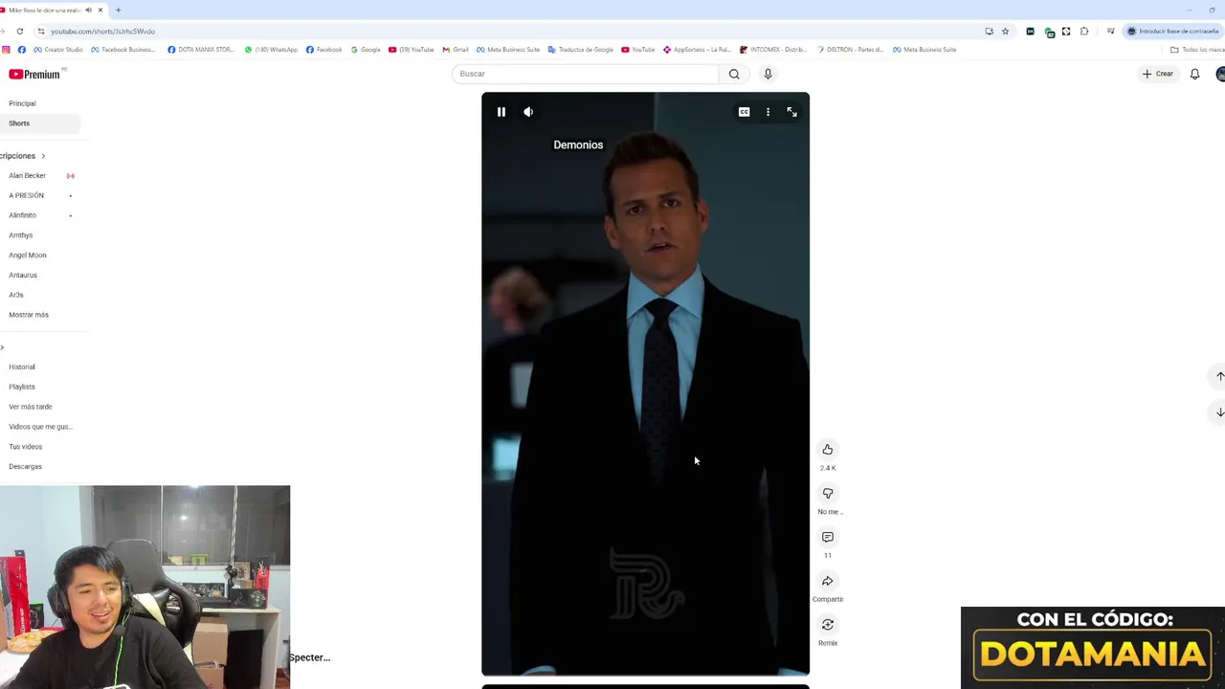Open Ar3s channel subscription
This screenshot has height=689, width=1225.
pos(15,295)
